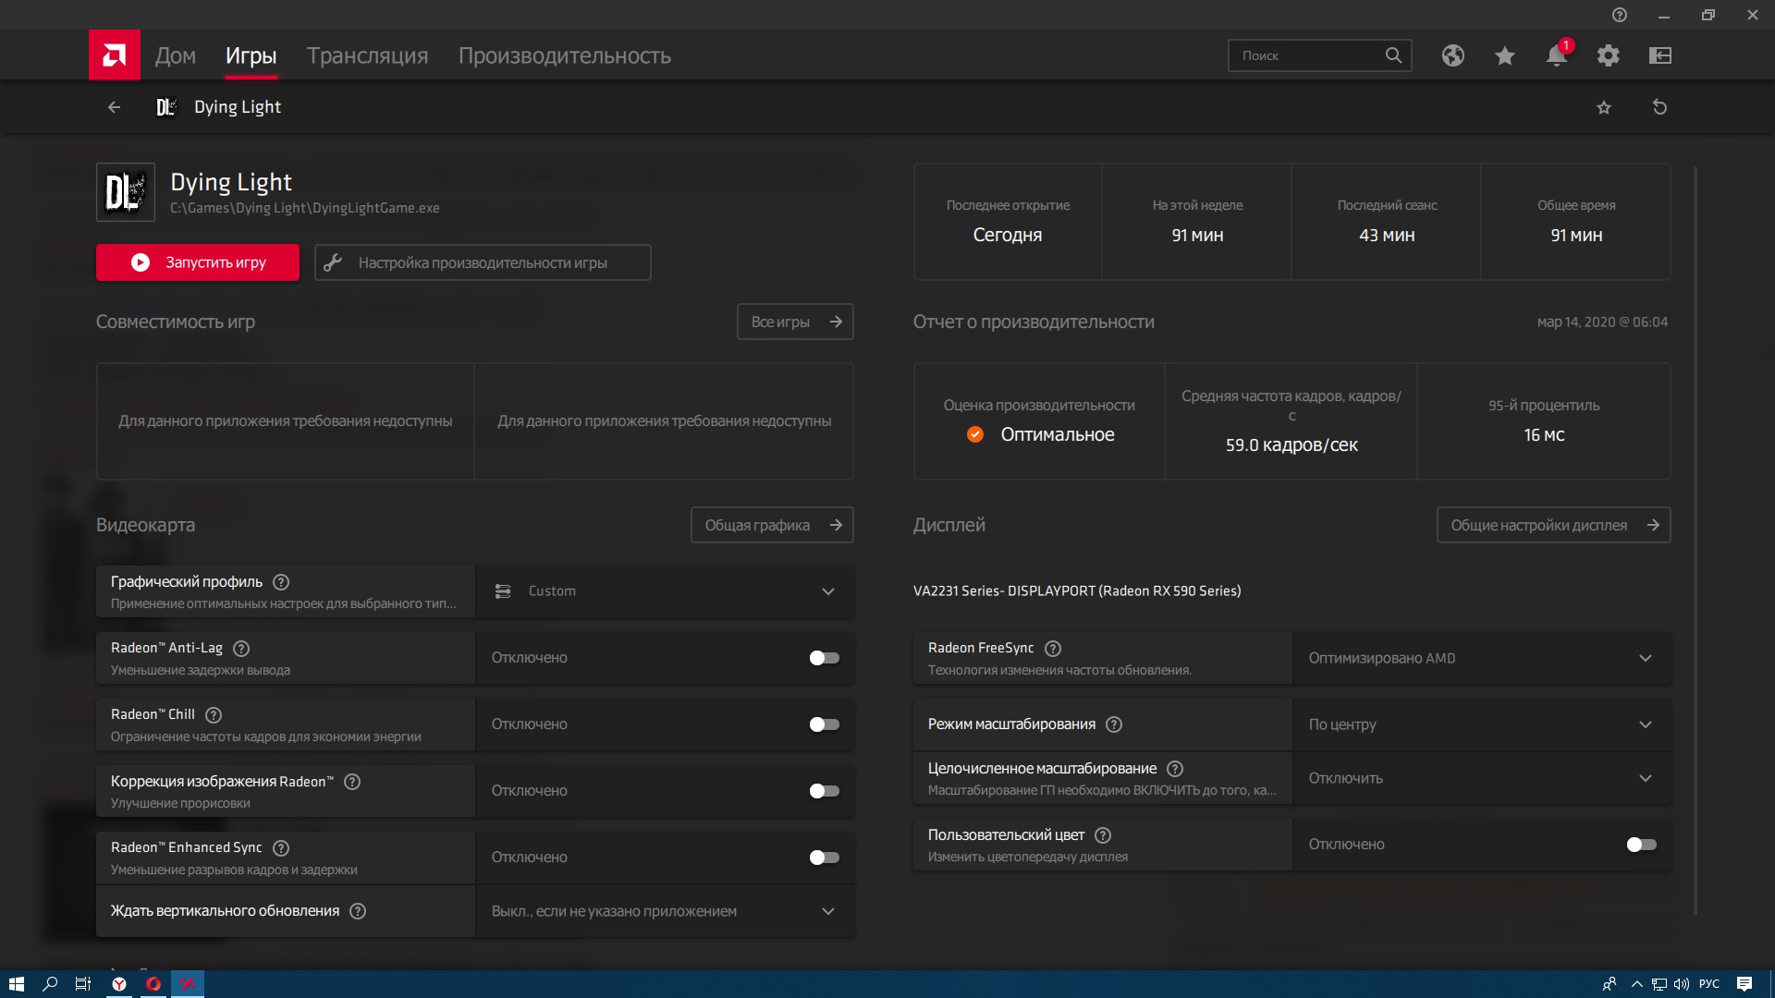Open Opera browser from taskbar
1775x998 pixels.
153,984
